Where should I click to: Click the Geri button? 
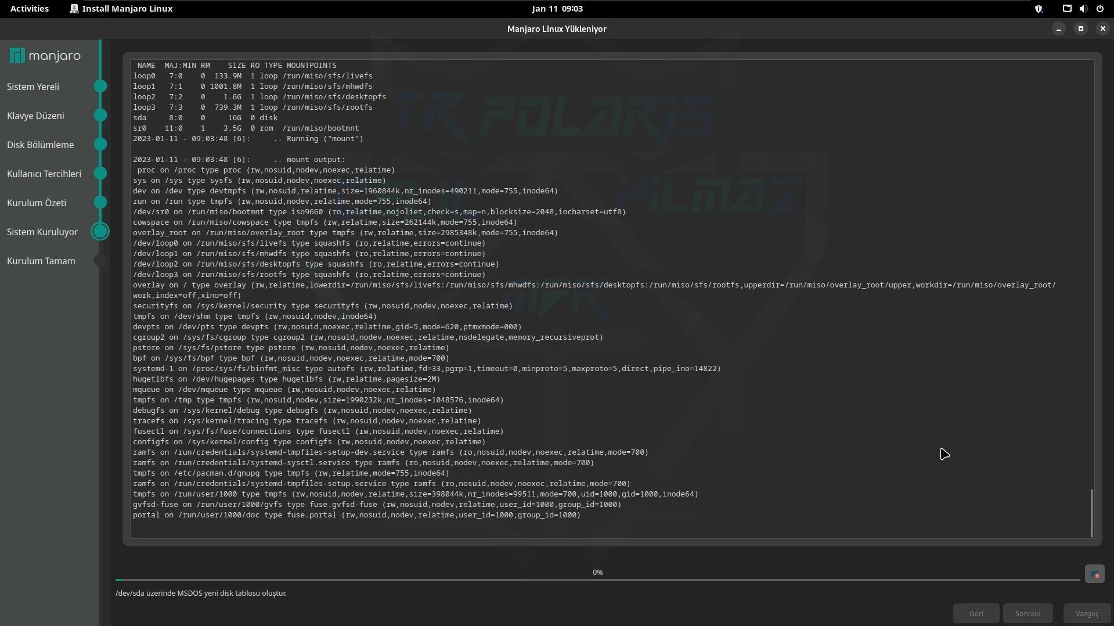pyautogui.click(x=976, y=613)
